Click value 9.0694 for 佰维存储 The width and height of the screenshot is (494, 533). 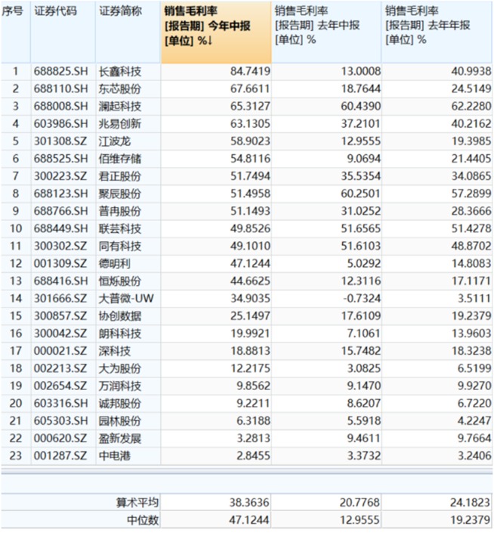coord(363,159)
